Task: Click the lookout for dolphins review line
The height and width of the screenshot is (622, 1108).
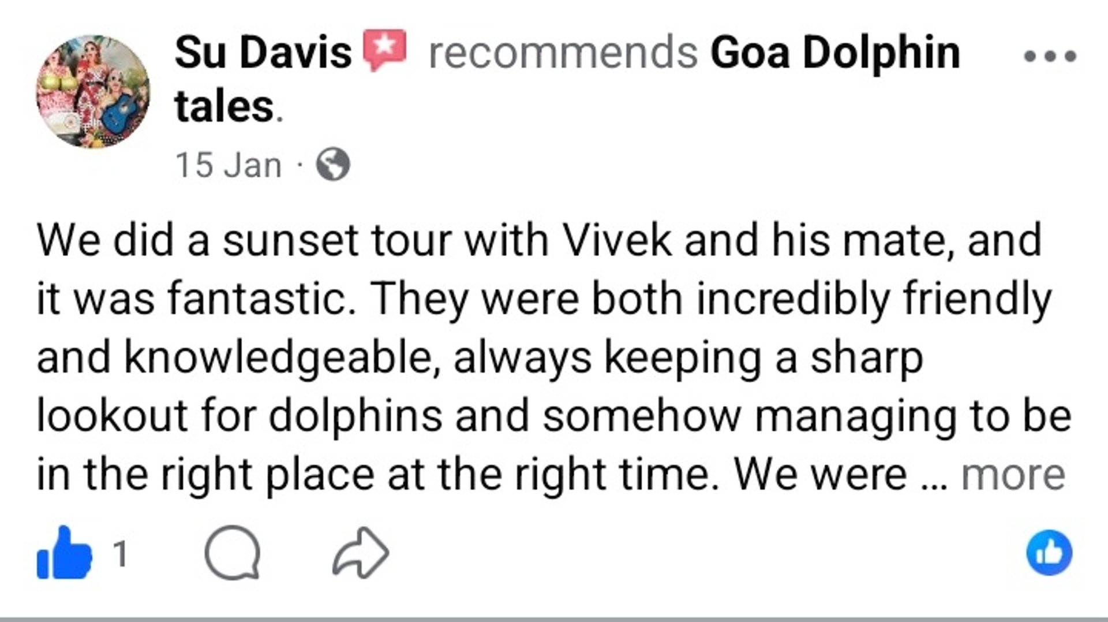Action: point(554,416)
